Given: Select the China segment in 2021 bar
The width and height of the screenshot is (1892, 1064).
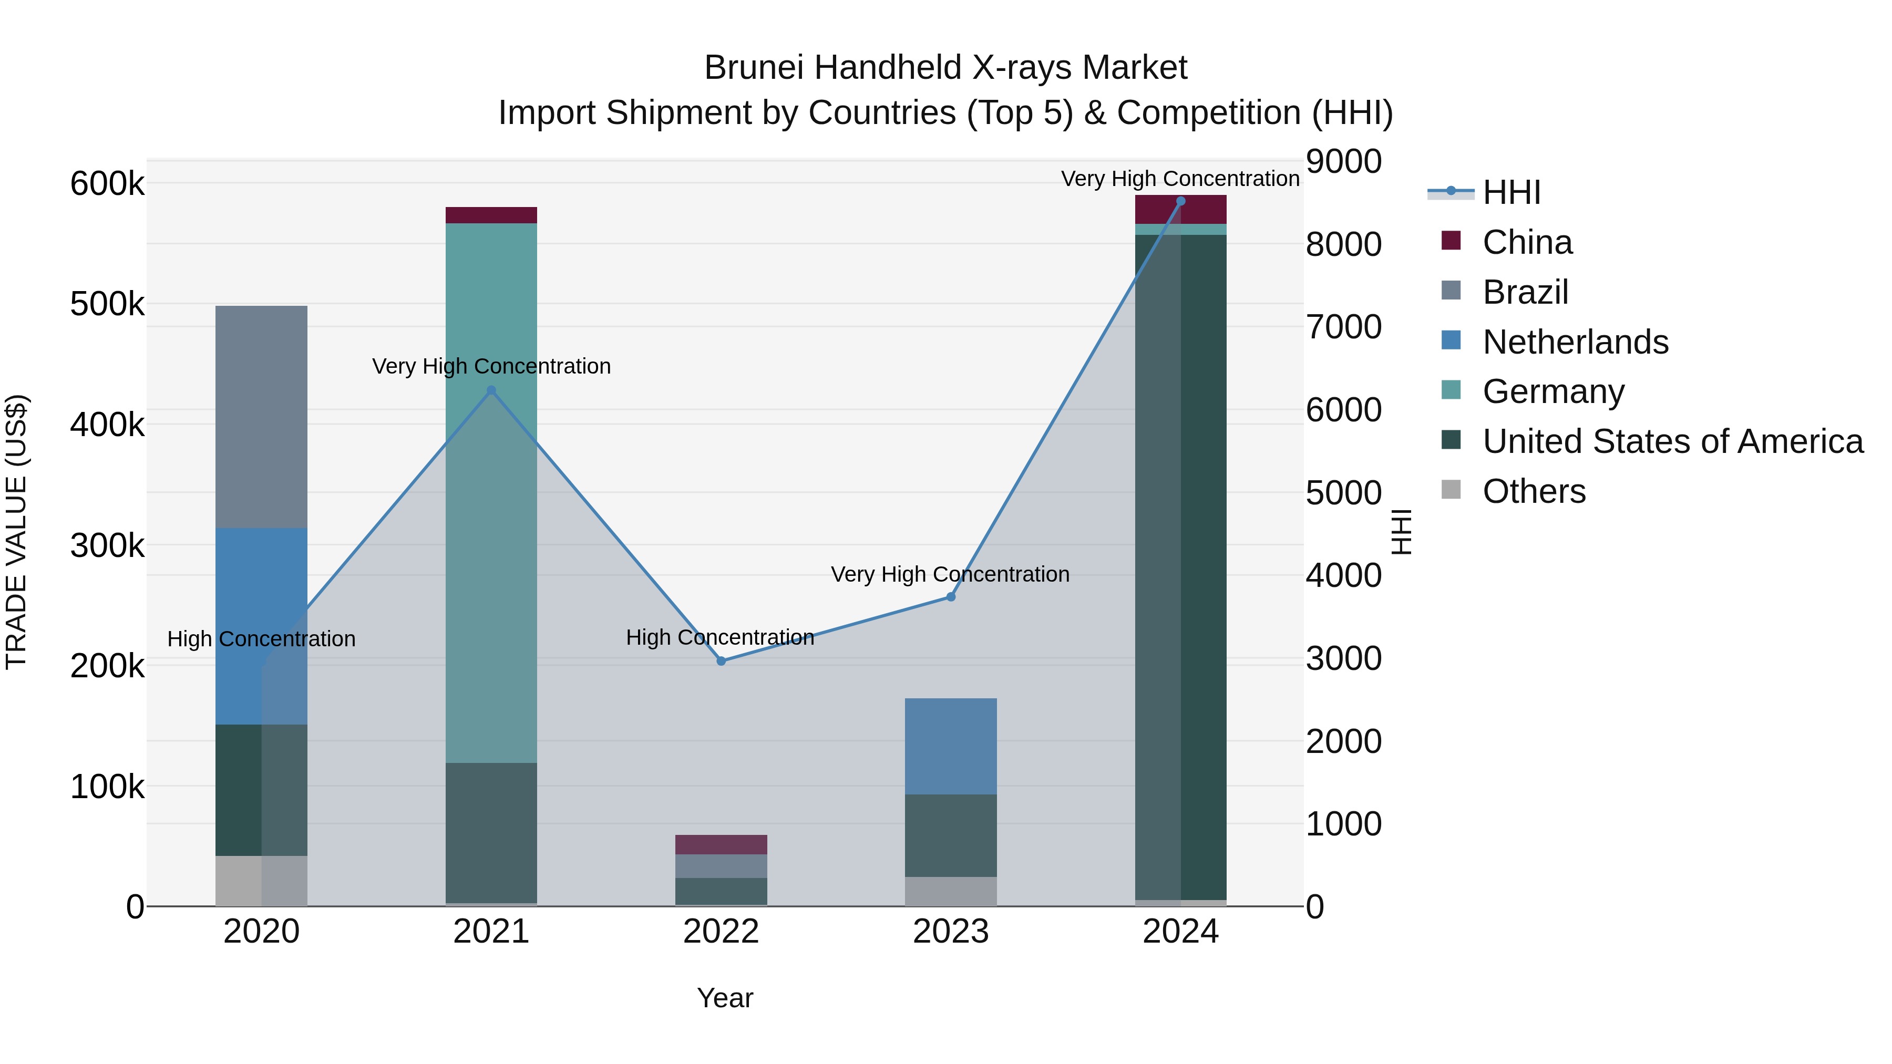Looking at the screenshot, I should pyautogui.click(x=491, y=215).
